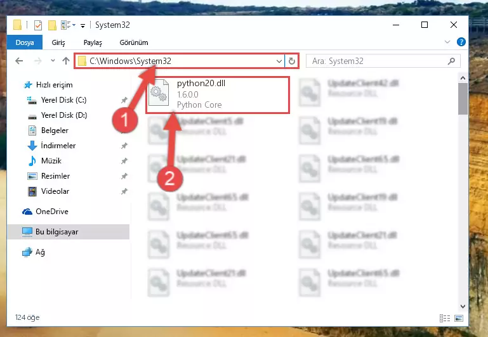Click the address bar path C:\Windows\System32
This screenshot has height=337, width=488.
[130, 61]
